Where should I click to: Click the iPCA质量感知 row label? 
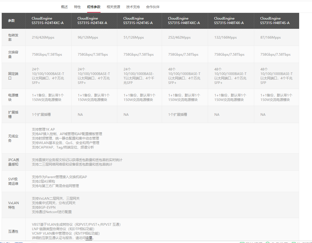point(13,162)
